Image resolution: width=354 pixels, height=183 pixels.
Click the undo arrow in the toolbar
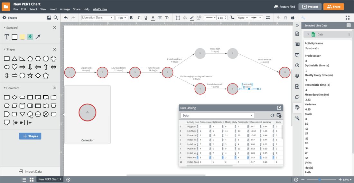[66, 18]
